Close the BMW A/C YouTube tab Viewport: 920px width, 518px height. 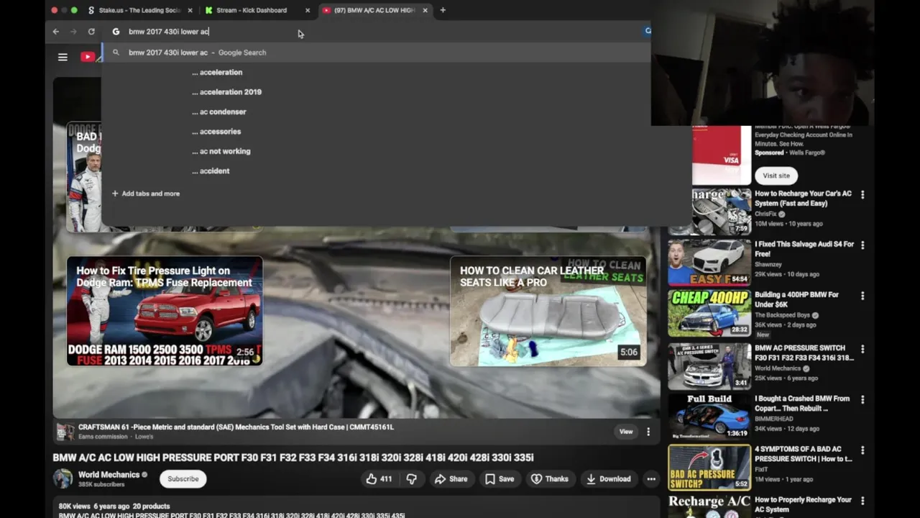pyautogui.click(x=425, y=10)
